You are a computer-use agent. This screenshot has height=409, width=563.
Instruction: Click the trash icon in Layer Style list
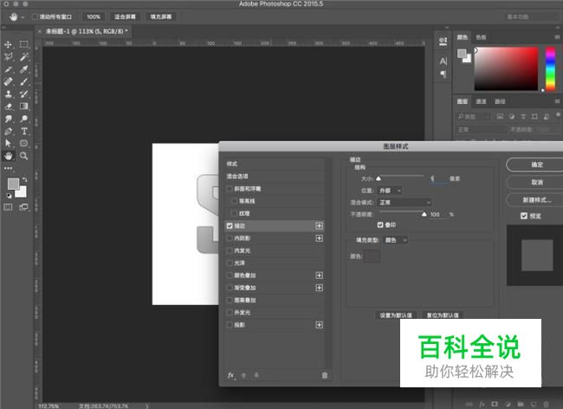click(325, 375)
